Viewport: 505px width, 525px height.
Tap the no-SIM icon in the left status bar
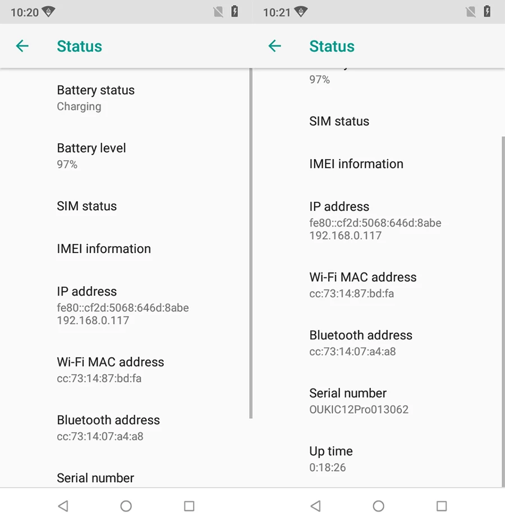(218, 12)
